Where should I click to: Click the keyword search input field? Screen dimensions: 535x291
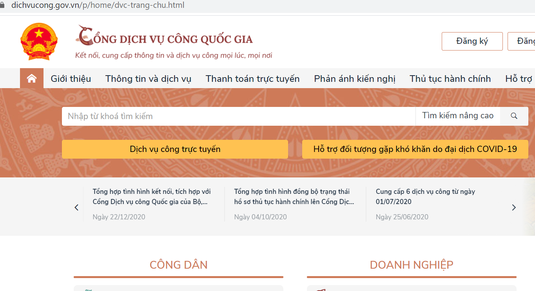(239, 116)
